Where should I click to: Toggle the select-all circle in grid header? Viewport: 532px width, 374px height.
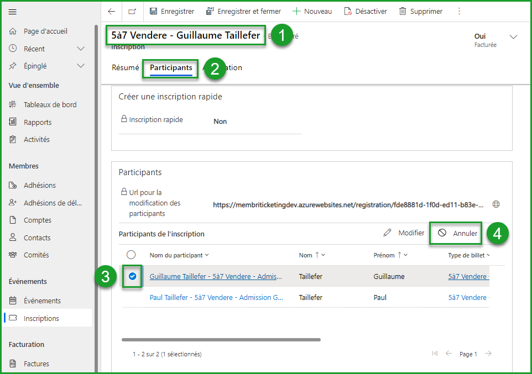131,255
